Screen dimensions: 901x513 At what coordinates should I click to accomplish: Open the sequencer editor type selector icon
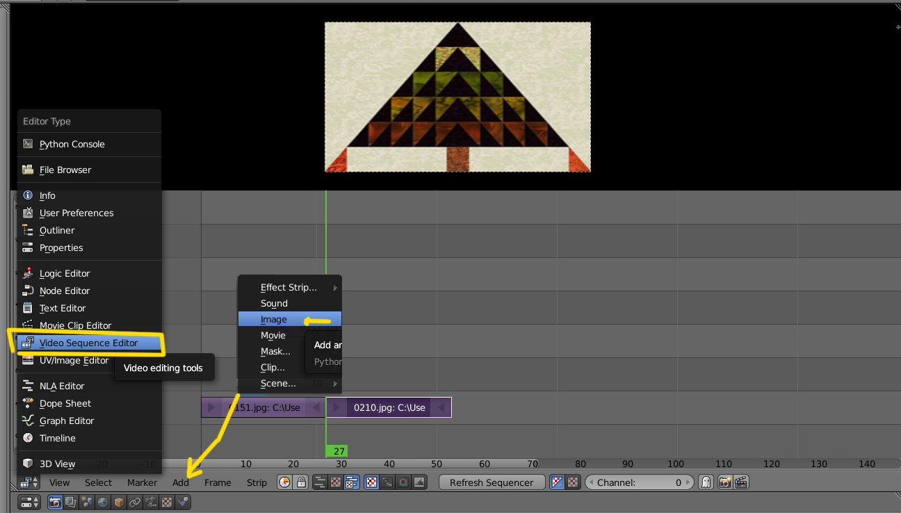(29, 482)
